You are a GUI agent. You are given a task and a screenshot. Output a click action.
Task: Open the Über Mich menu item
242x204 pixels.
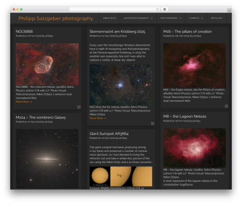point(109,18)
